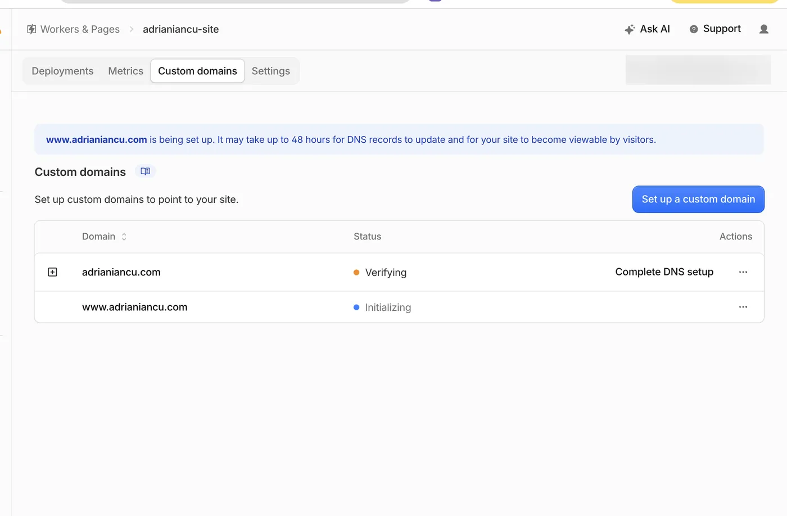
Task: Switch to the Deployments tab
Action: point(62,71)
